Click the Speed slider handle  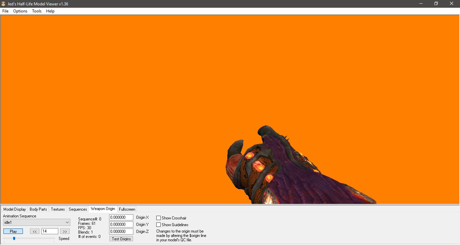14,238
